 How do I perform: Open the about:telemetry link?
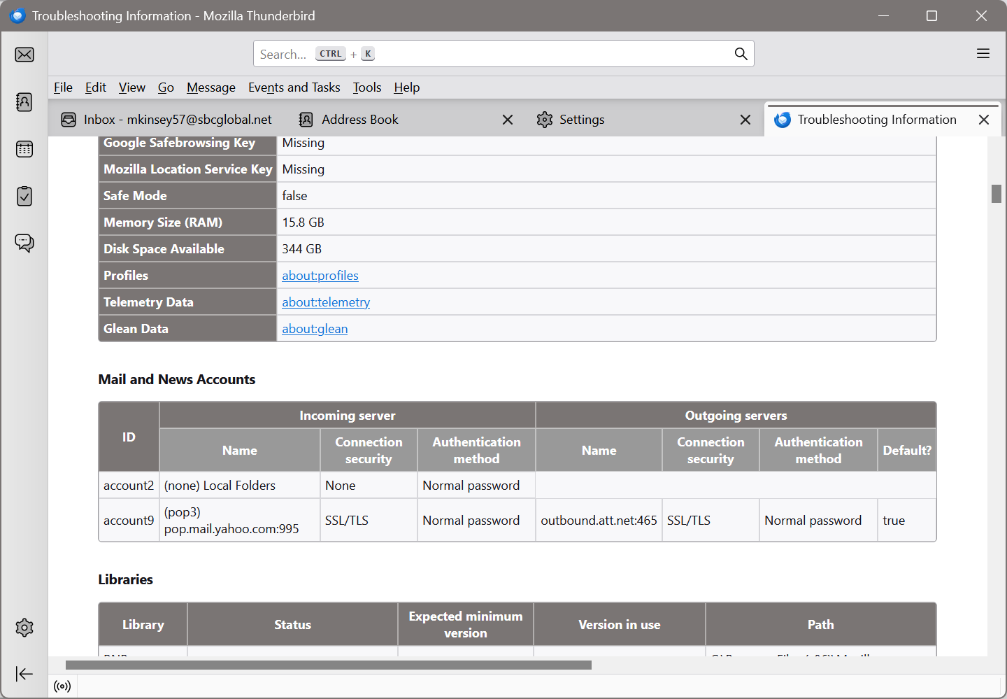pos(326,302)
